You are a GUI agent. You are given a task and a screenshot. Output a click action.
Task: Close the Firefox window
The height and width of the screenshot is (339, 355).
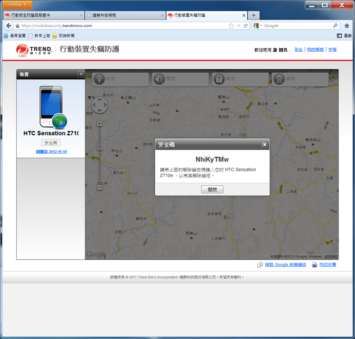pyautogui.click(x=342, y=5)
